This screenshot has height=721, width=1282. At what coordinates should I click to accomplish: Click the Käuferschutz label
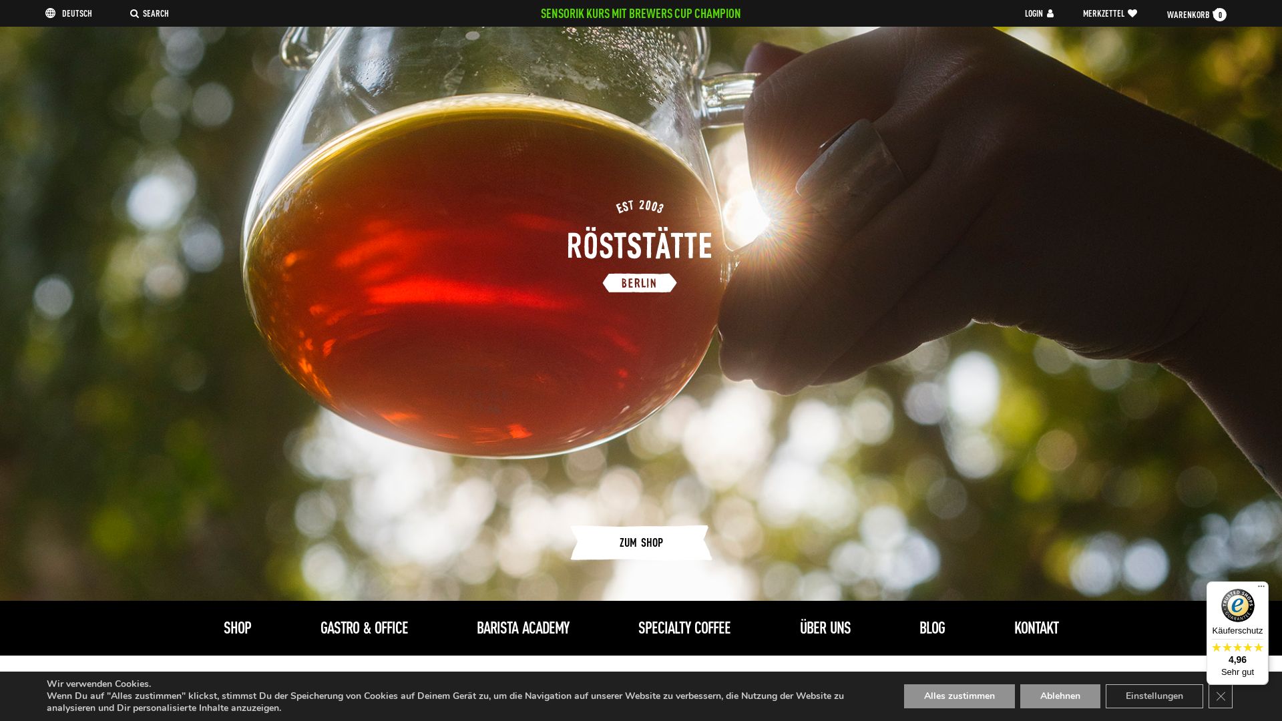[x=1237, y=631]
